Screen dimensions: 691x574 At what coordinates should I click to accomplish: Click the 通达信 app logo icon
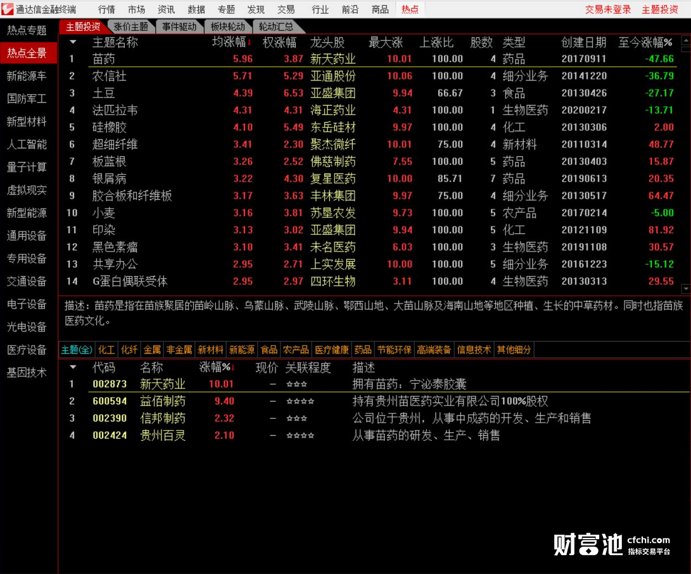tap(7, 9)
